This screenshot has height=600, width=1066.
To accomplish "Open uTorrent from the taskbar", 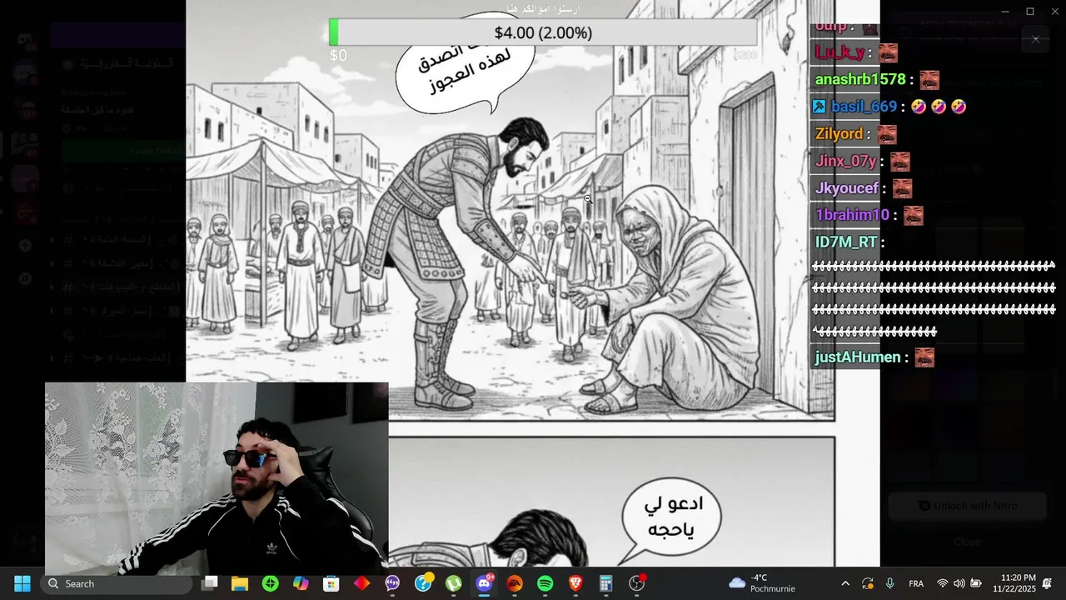I will [x=453, y=583].
